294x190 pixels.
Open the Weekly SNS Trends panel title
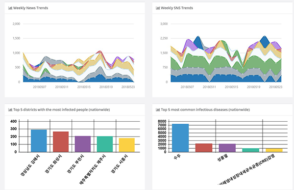tap(177, 8)
